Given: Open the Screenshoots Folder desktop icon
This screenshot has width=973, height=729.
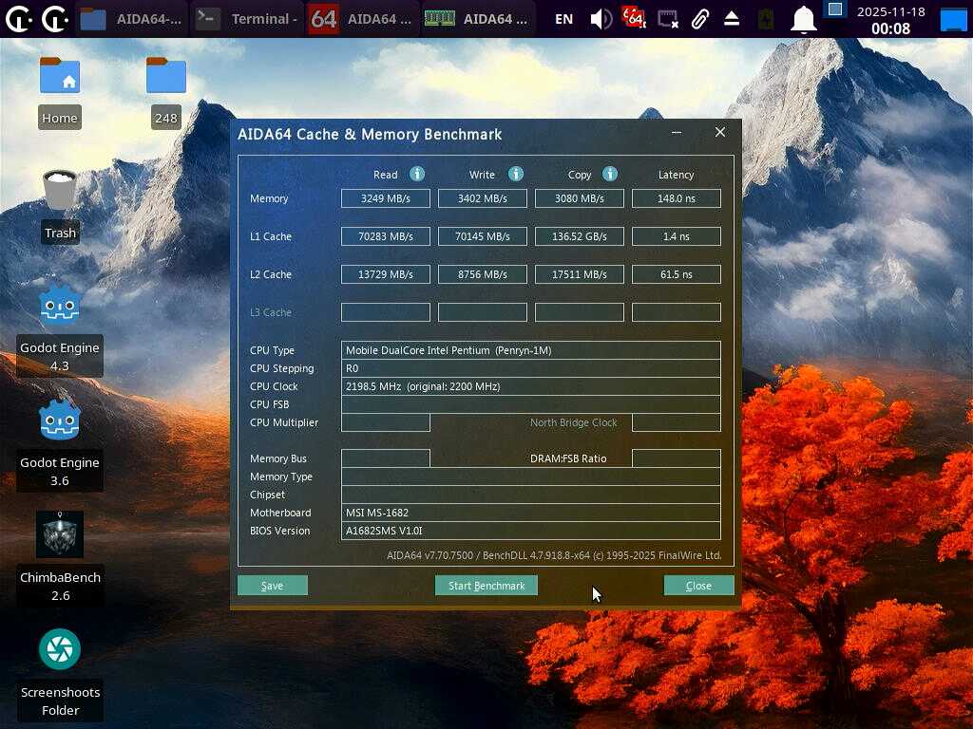Looking at the screenshot, I should pos(60,673).
